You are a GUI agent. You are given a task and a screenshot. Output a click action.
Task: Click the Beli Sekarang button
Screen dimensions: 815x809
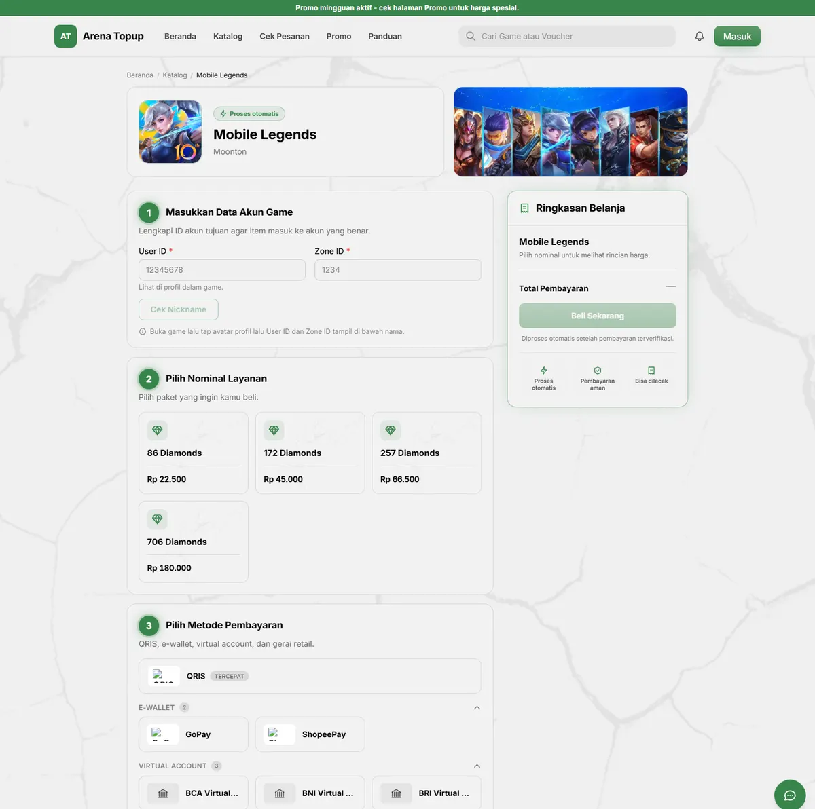click(598, 316)
